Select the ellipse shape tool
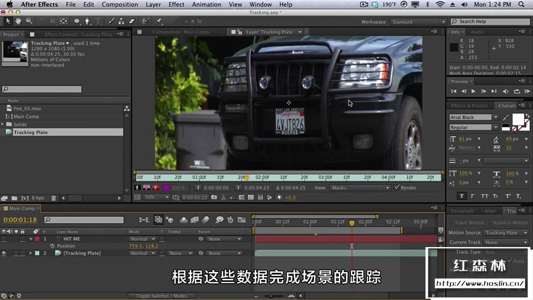 (76, 21)
